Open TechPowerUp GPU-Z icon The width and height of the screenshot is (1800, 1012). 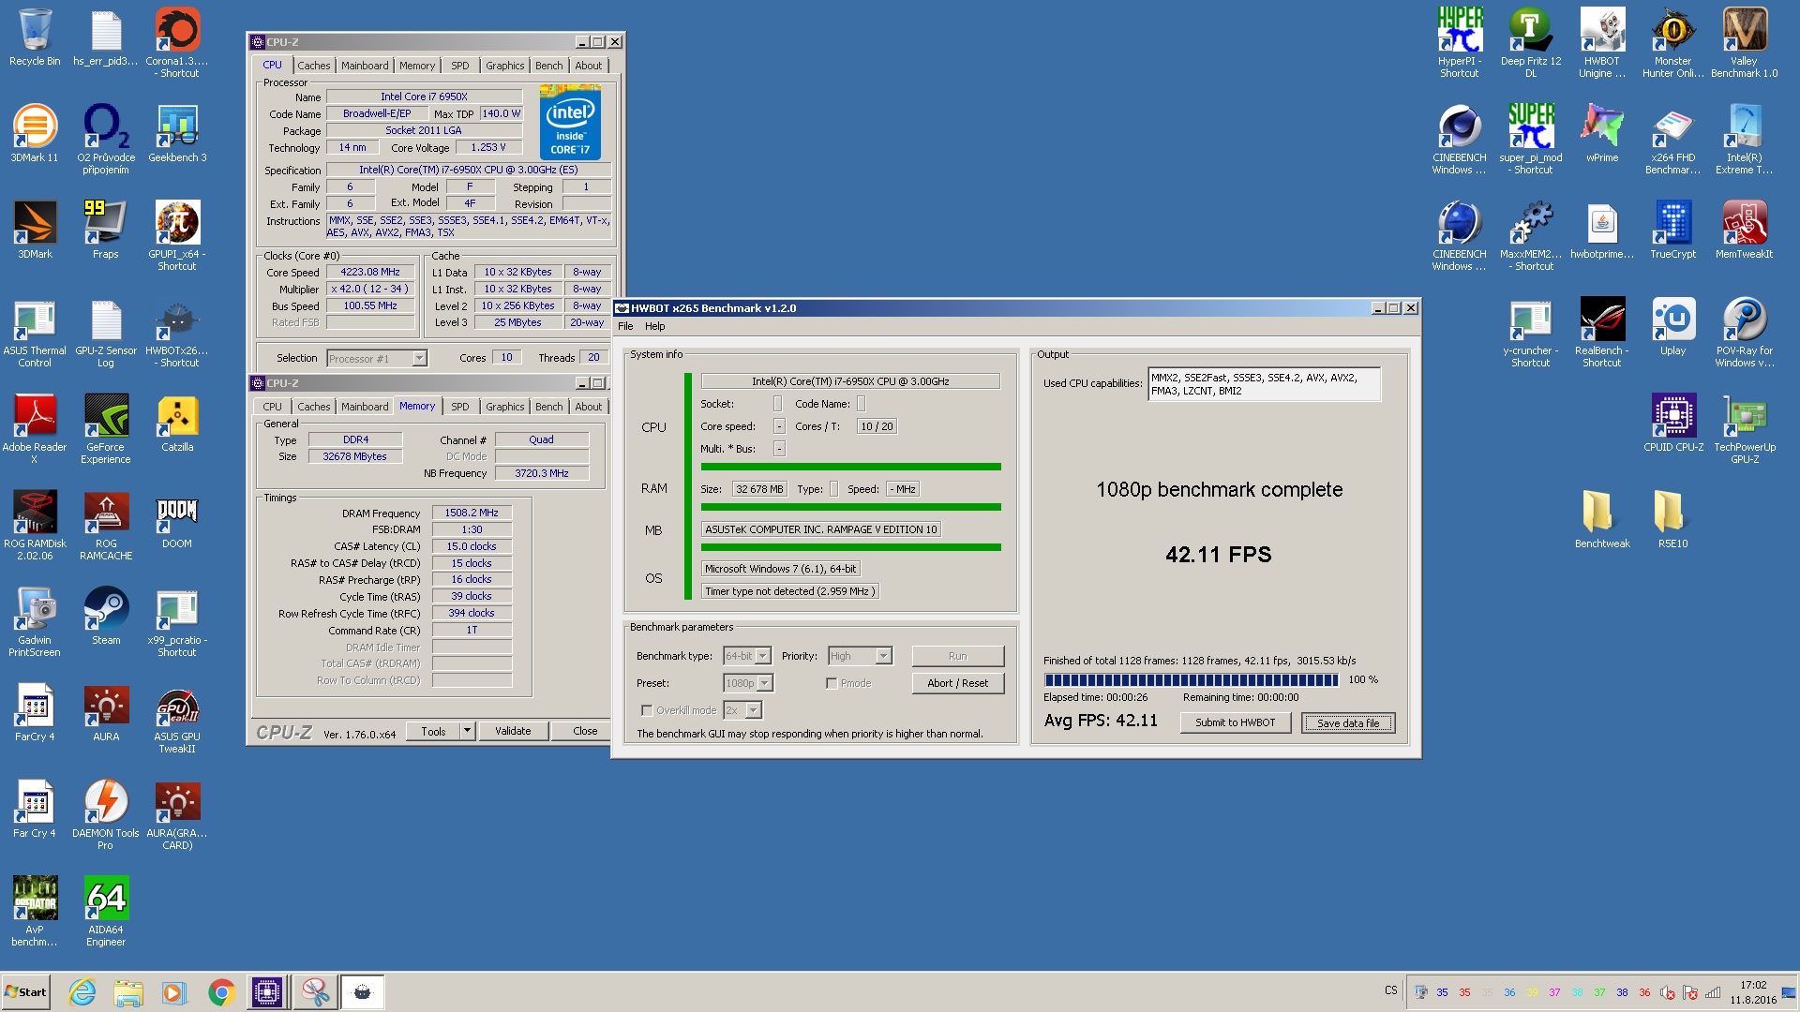[1744, 428]
